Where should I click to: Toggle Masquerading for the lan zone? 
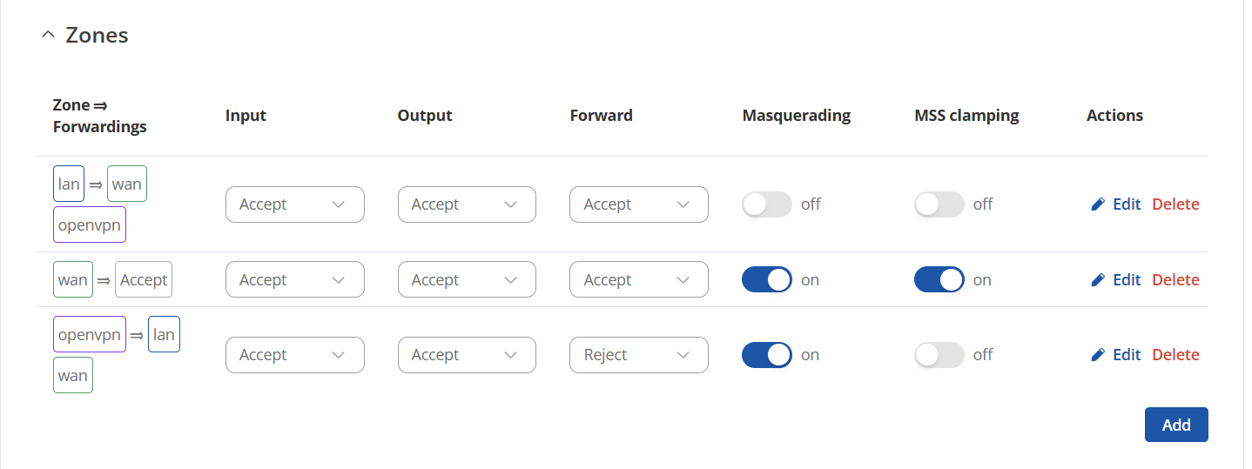[x=766, y=204]
